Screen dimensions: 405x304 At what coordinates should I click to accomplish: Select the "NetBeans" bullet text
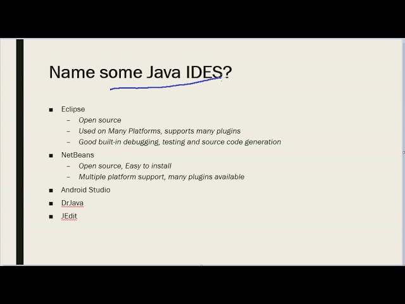pos(77,155)
